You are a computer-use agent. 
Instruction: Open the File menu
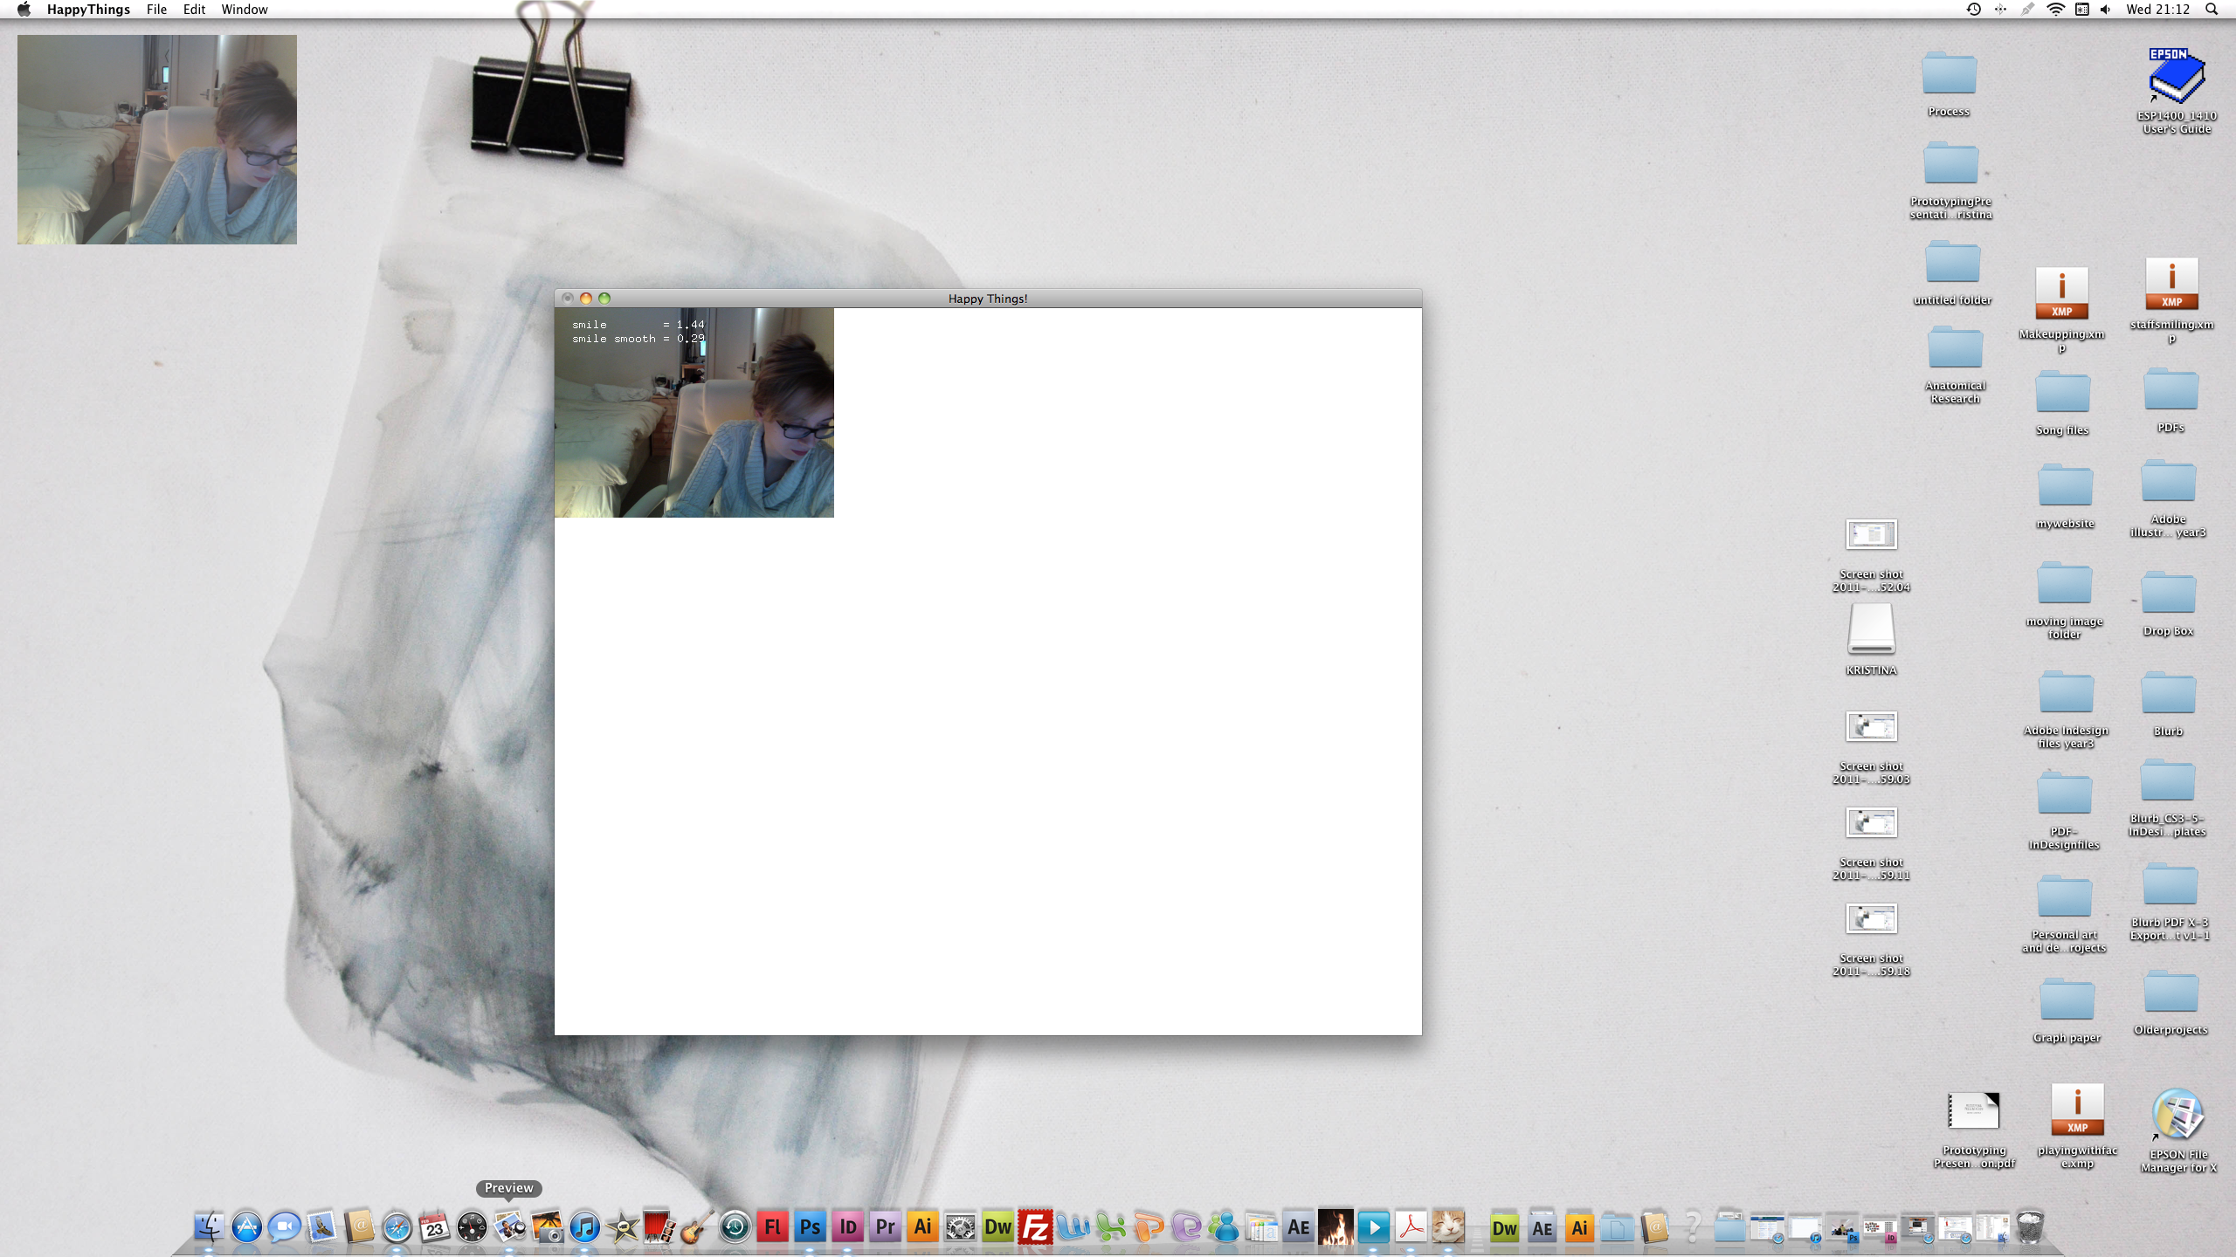[156, 10]
